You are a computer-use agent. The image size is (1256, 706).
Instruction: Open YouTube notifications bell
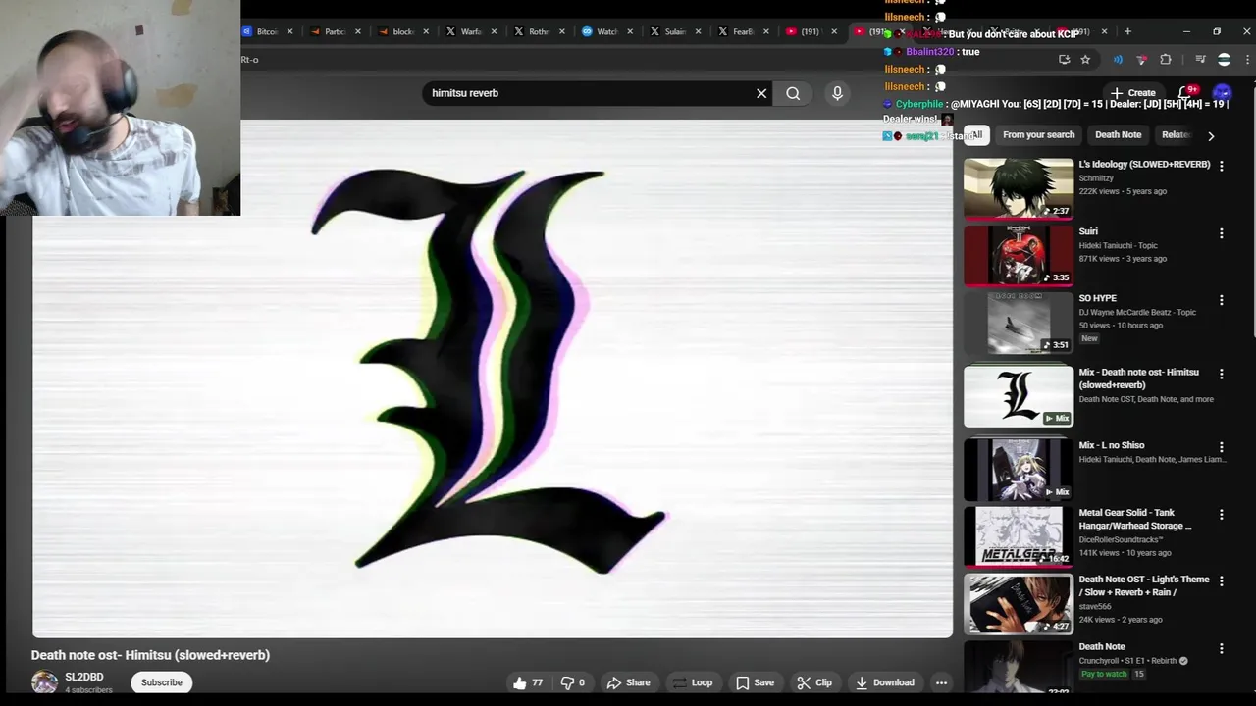tap(1185, 93)
